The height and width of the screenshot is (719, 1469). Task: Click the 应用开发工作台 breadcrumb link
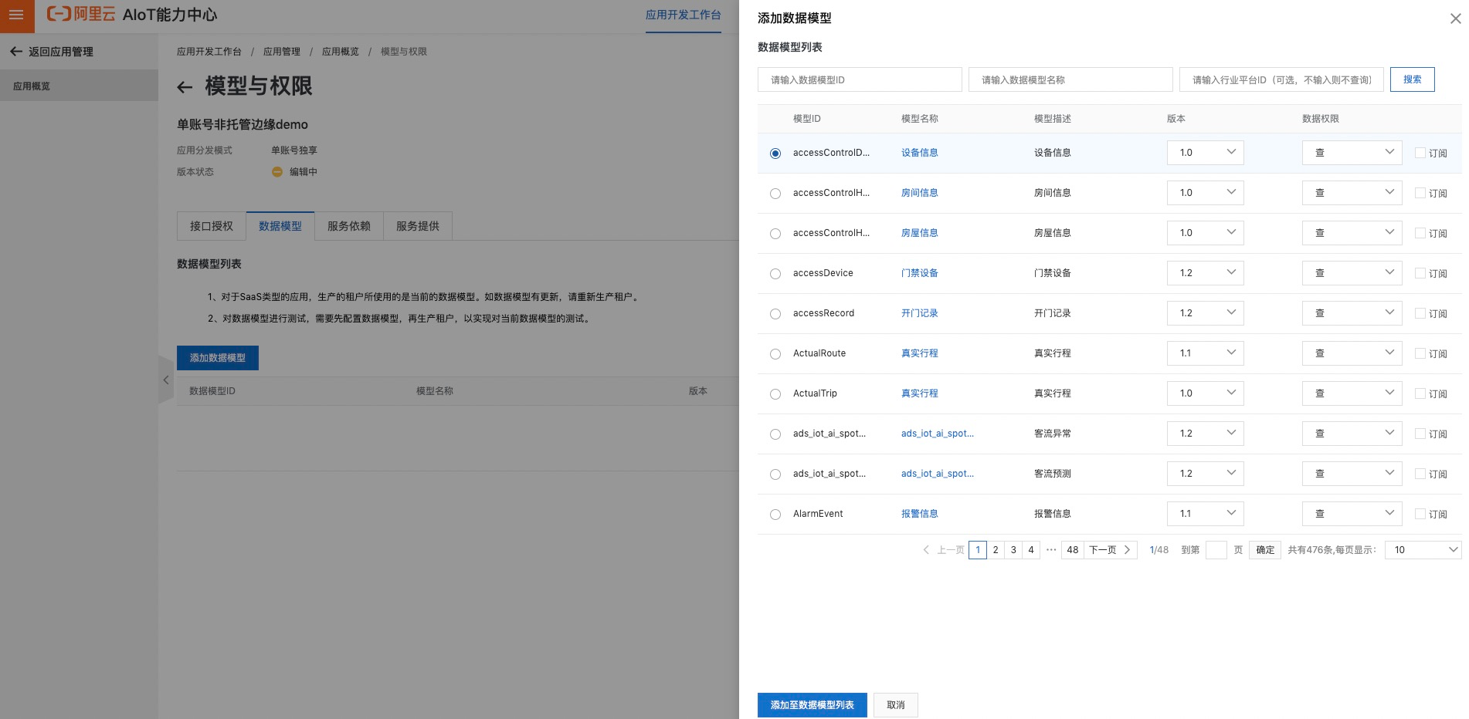[209, 52]
